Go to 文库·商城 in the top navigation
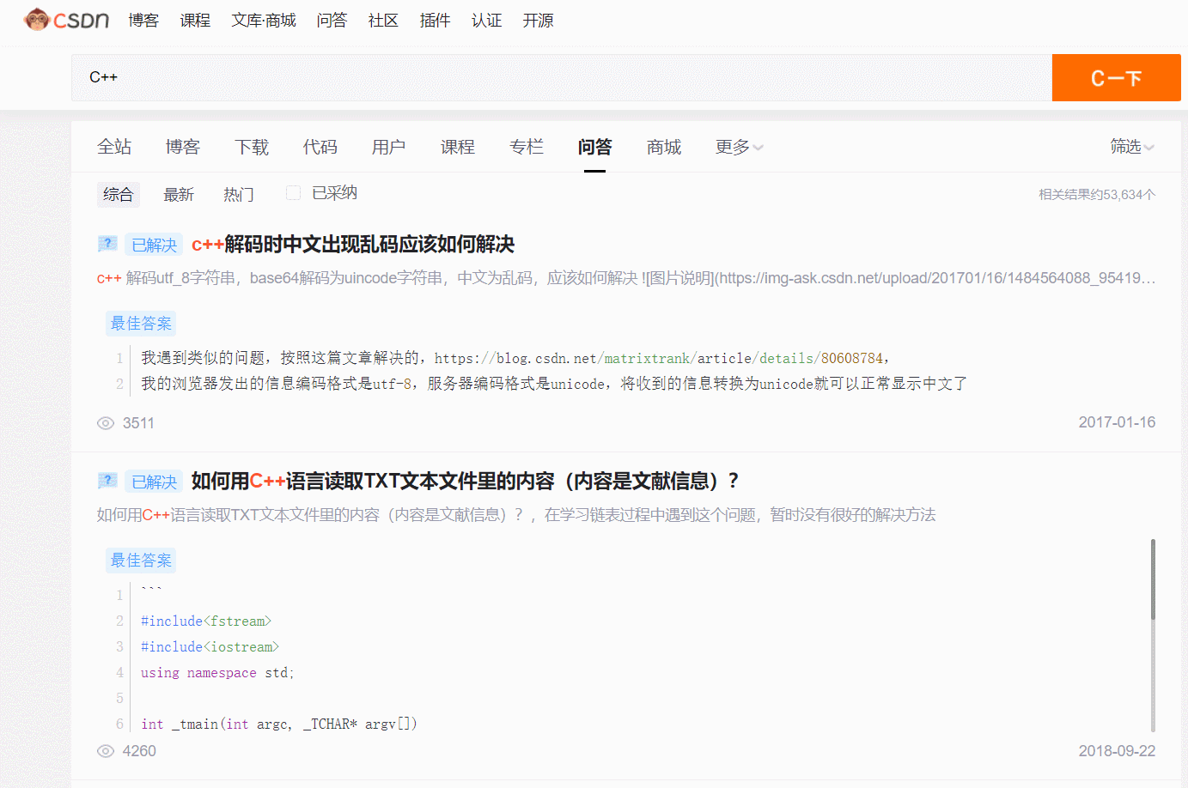1188x788 pixels. pos(264,20)
